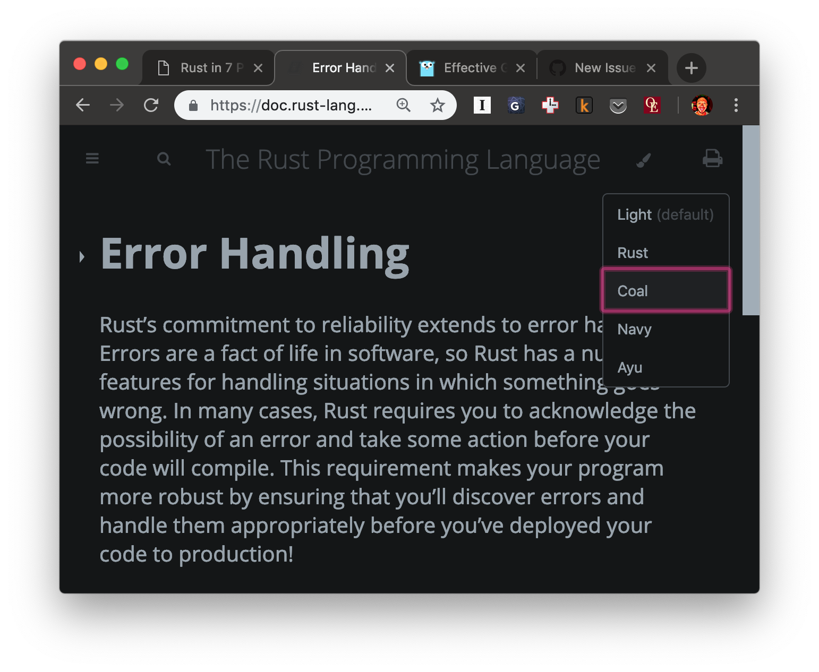Click the 'The Rust Programming Language' title

tap(403, 159)
